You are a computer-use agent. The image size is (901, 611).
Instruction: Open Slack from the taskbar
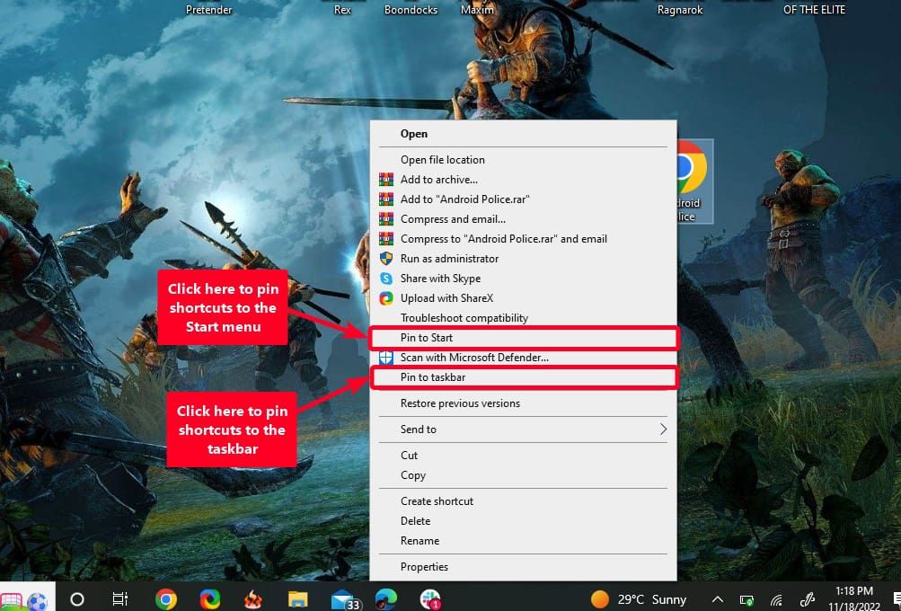pos(429,599)
